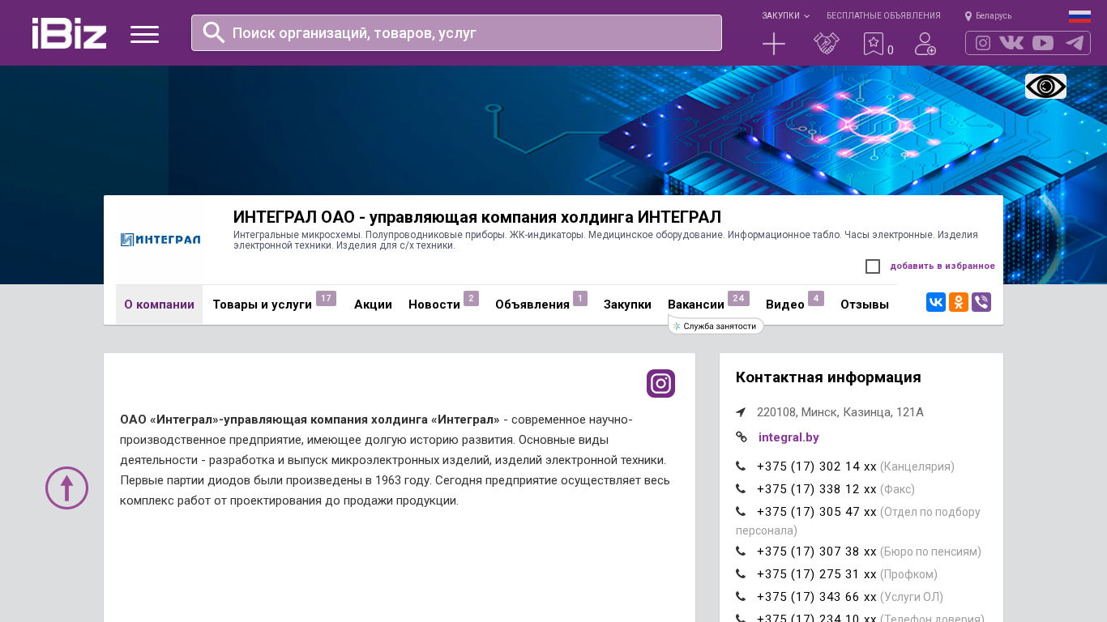Click phone icon for Факс number
This screenshot has width=1107, height=622.
coord(741,488)
